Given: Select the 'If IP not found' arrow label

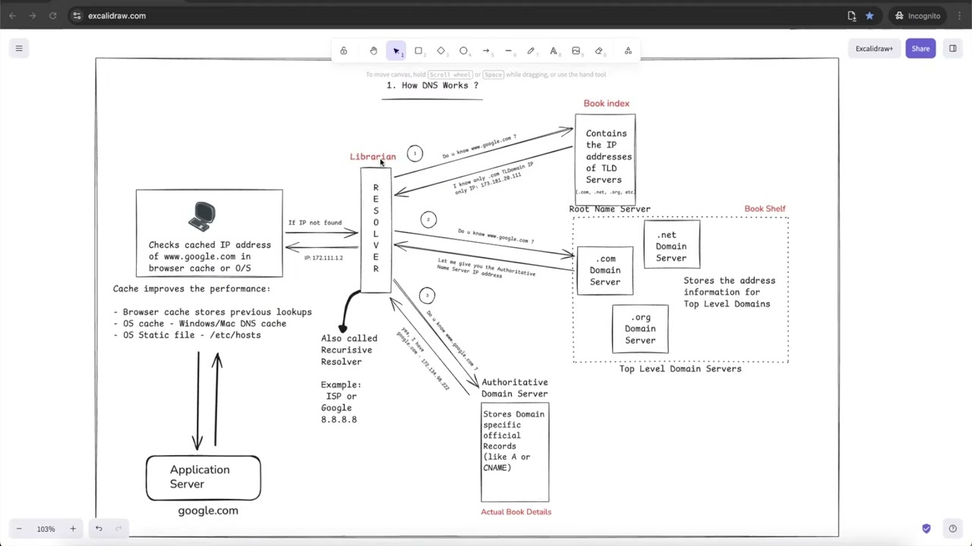Looking at the screenshot, I should (x=314, y=223).
